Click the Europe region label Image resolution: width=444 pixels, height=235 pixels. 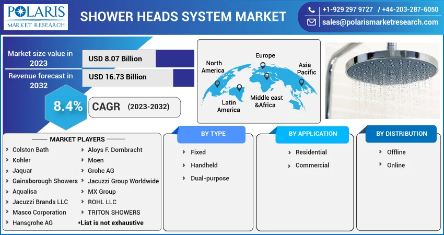265,55
